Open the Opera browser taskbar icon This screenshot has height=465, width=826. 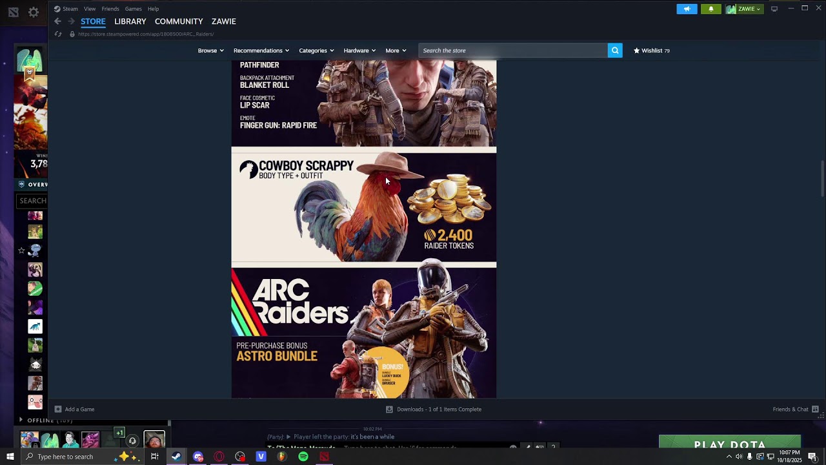pyautogui.click(x=219, y=457)
